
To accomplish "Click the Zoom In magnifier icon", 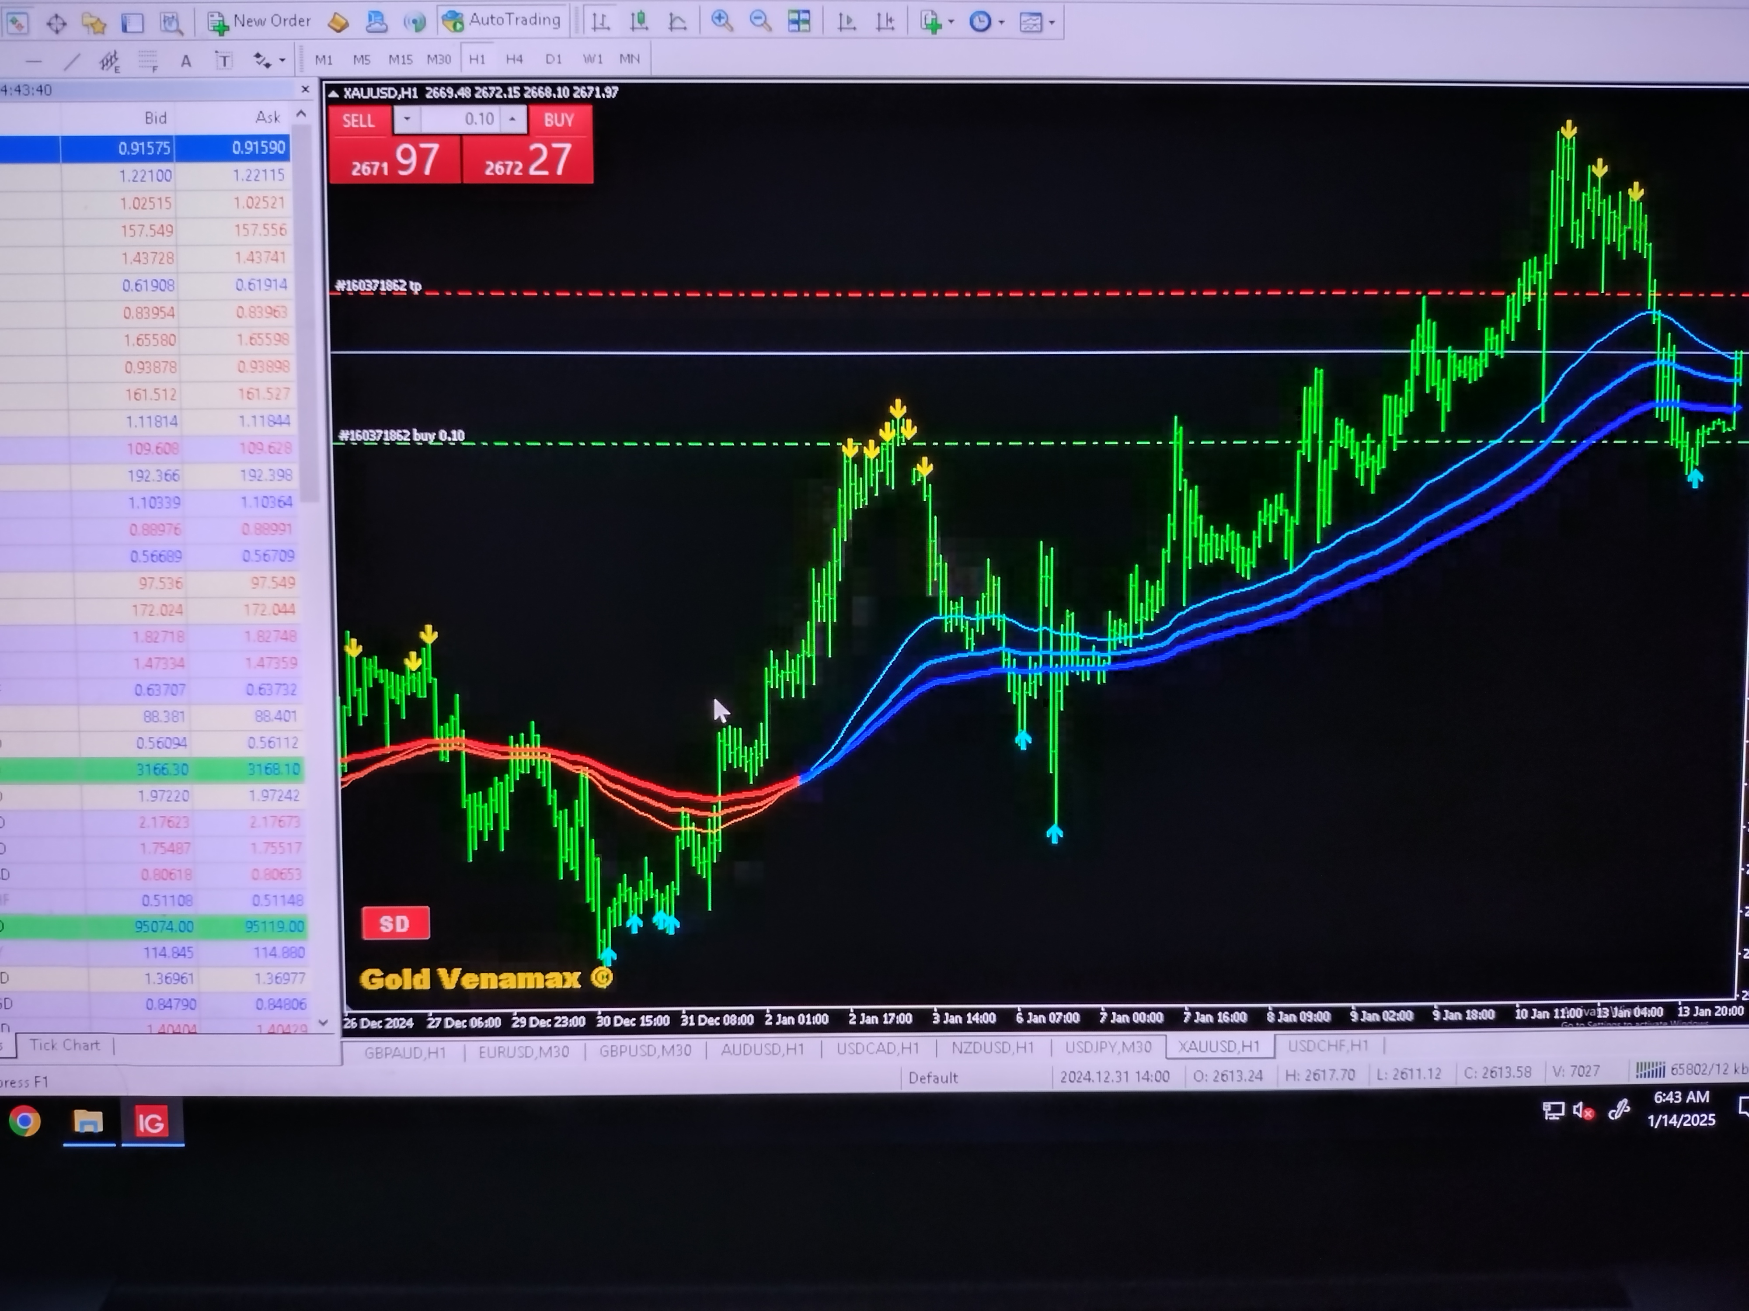I will (x=721, y=21).
